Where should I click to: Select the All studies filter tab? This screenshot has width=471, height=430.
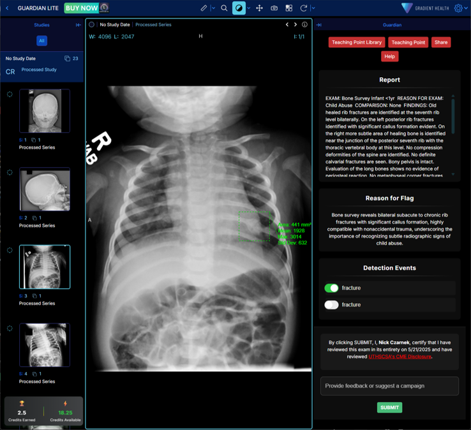pyautogui.click(x=41, y=41)
